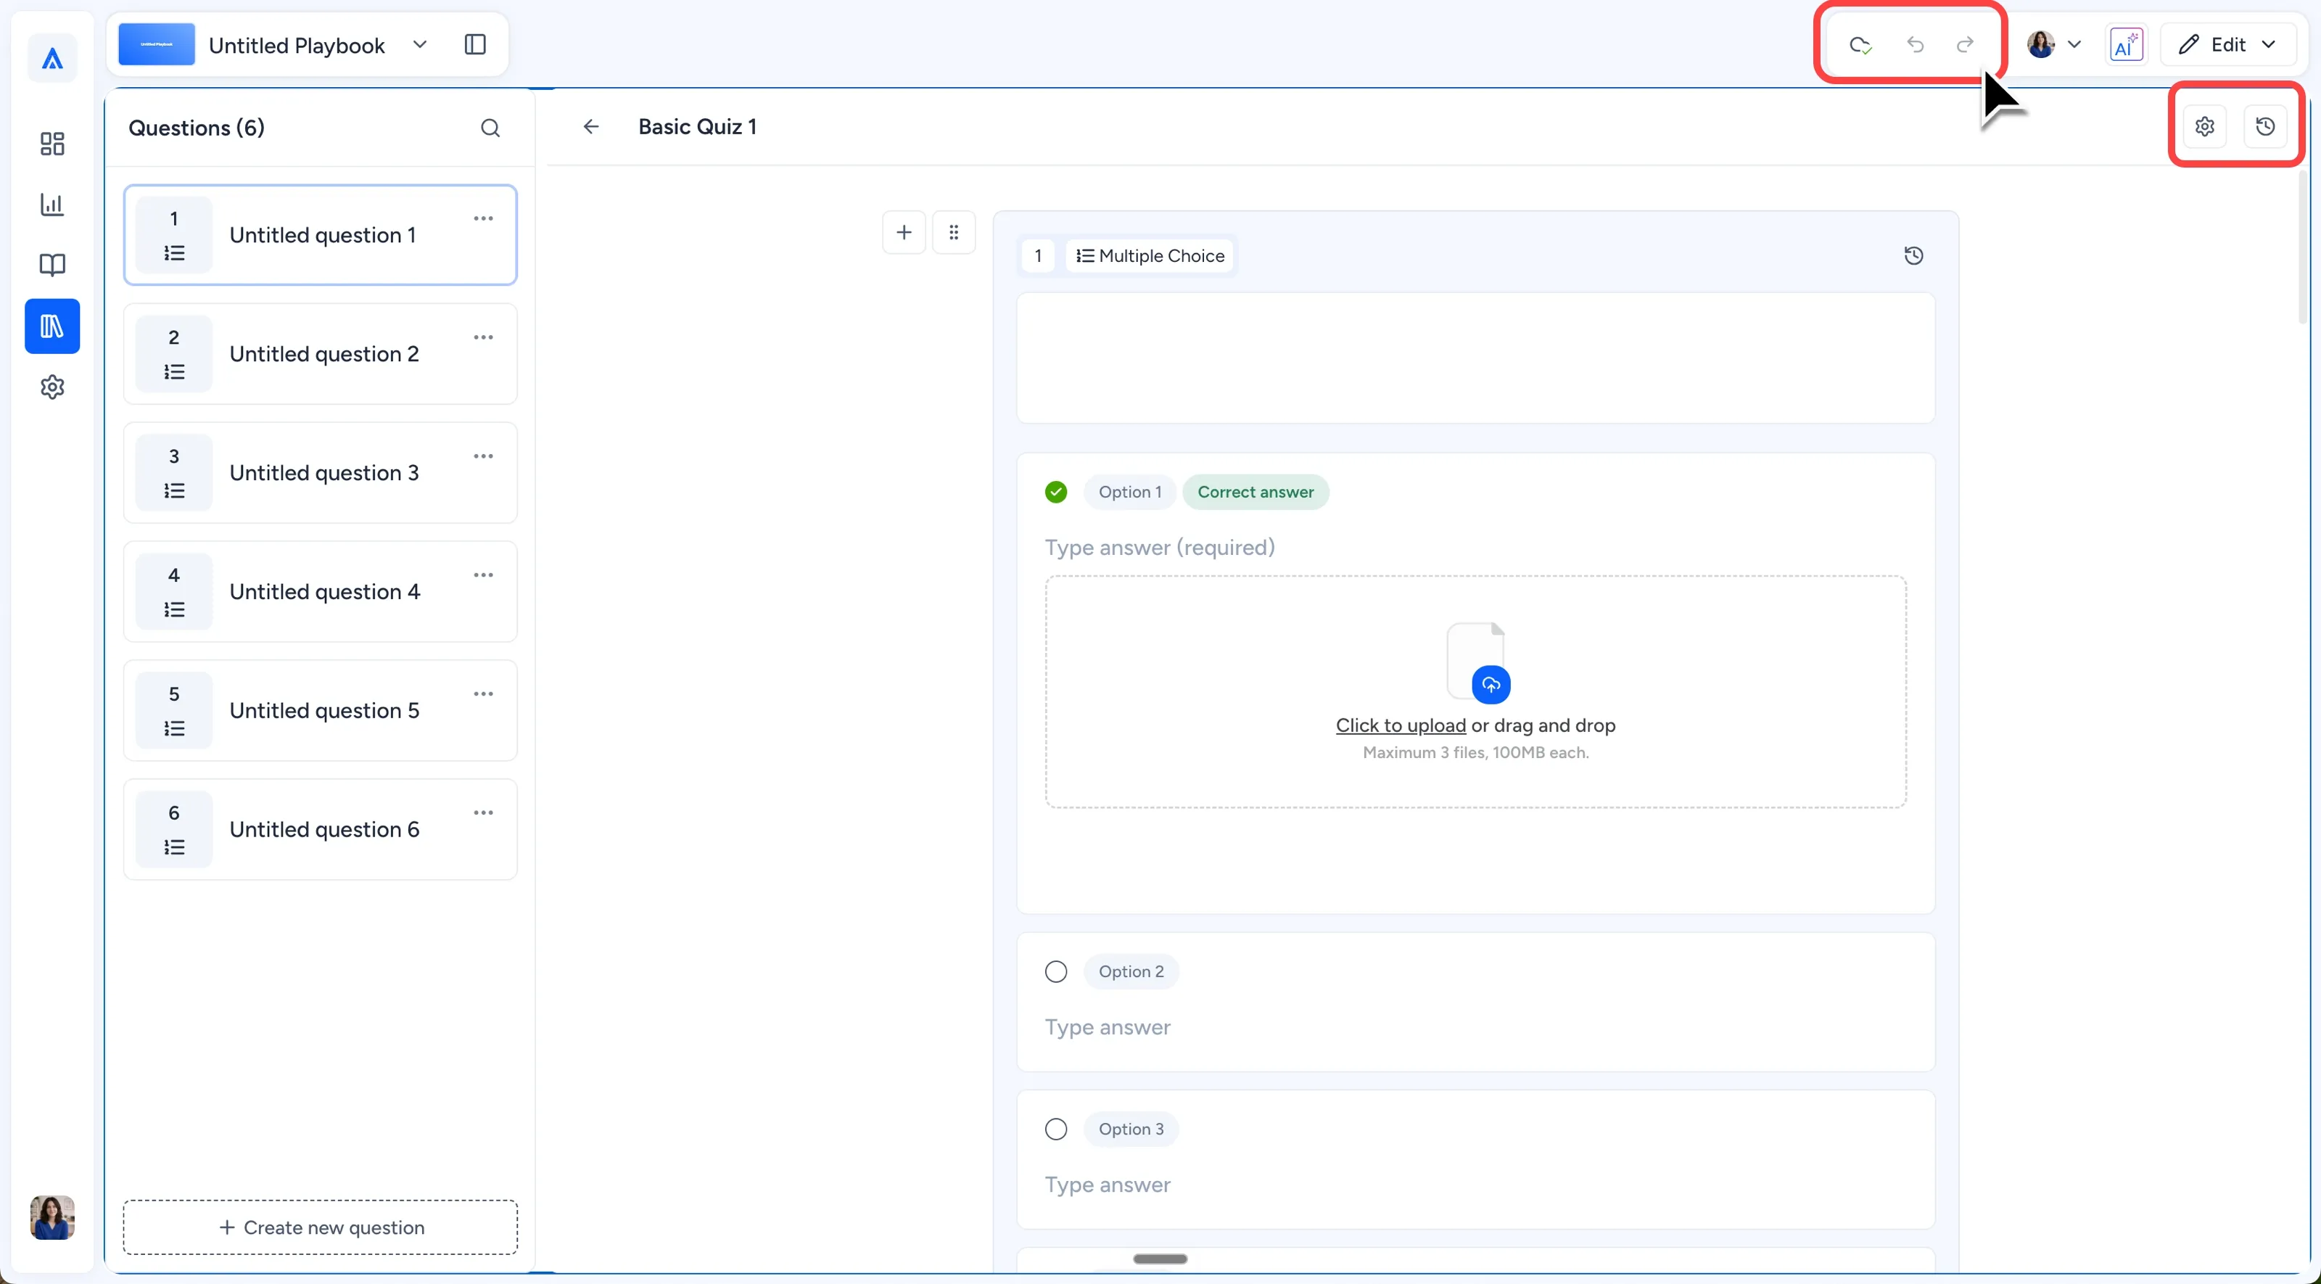Viewport: 2321px width, 1284px height.
Task: Add a block with the plus icon
Action: 904,232
